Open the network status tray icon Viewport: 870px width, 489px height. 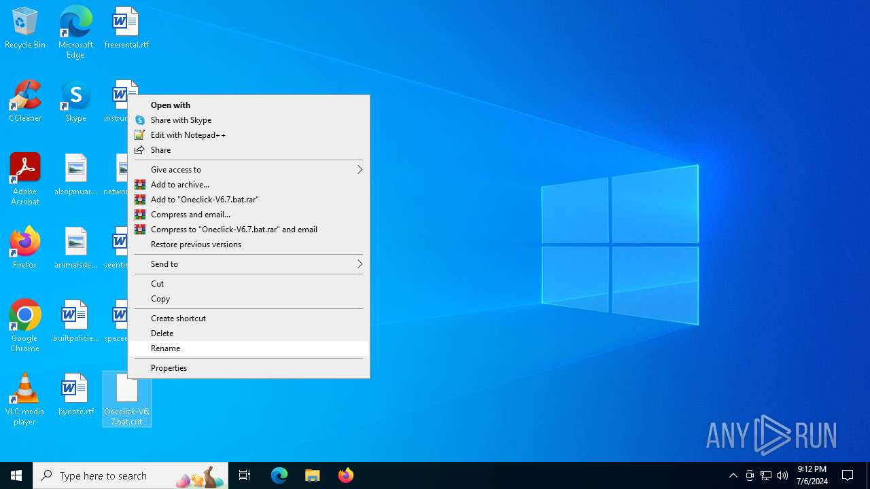(x=766, y=475)
